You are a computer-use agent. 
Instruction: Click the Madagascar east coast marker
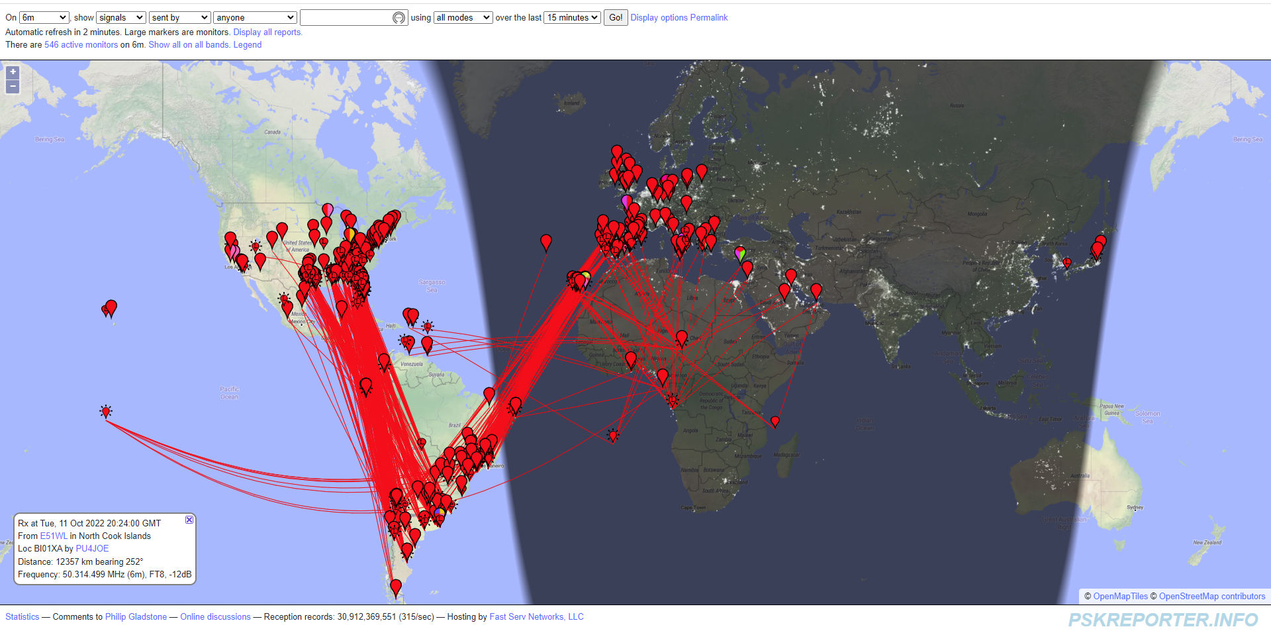click(775, 422)
